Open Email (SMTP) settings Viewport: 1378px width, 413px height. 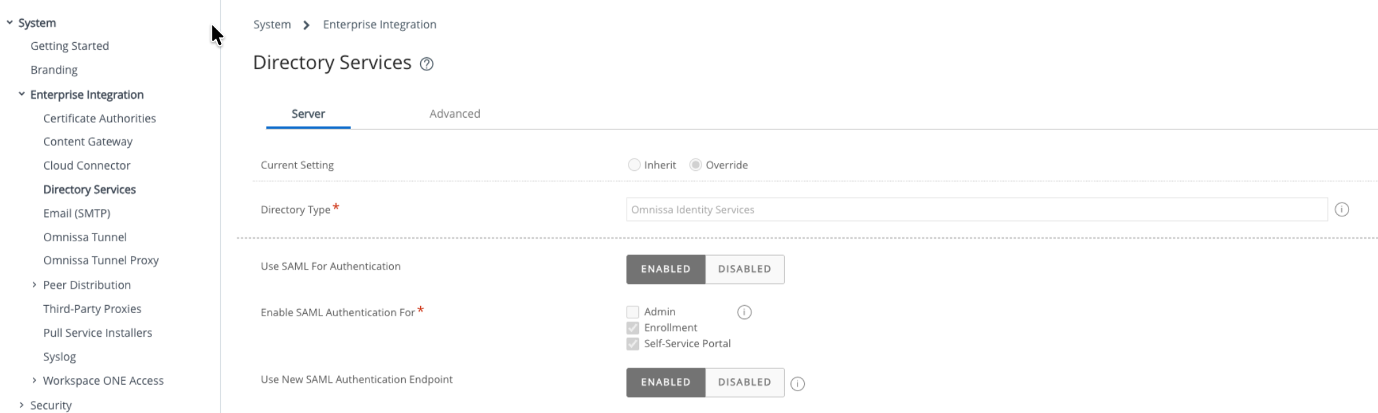[77, 213]
